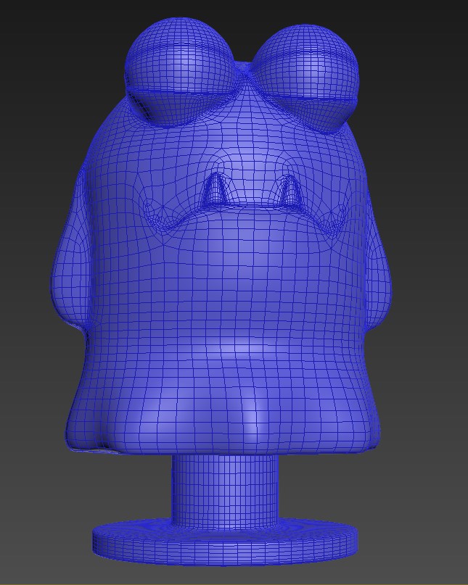Select the round base disc
The image size is (468, 585).
point(225,542)
